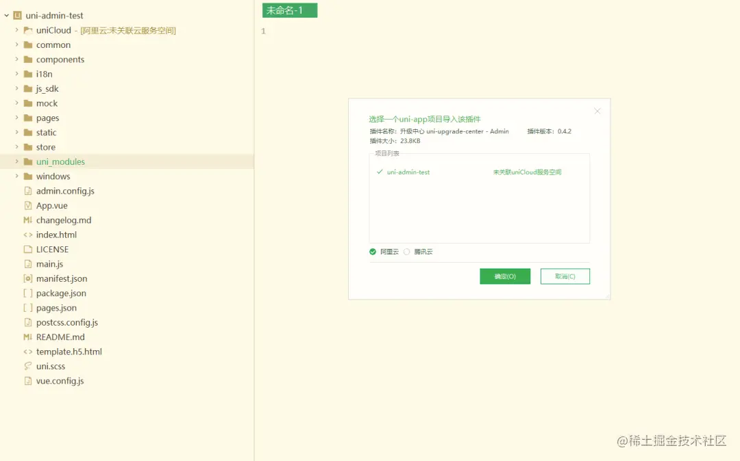Click the mock folder icon
Screen dimensions: 740x461
pyautogui.click(x=28, y=103)
